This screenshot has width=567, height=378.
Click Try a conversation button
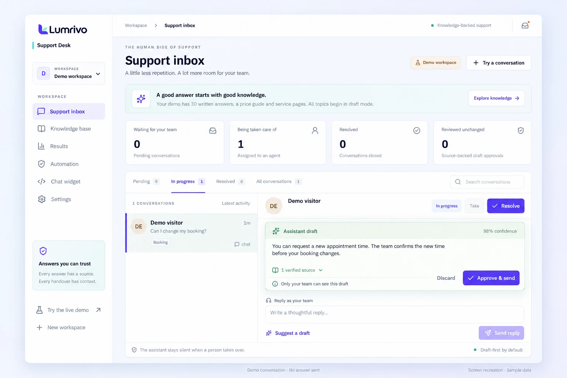[x=499, y=63]
